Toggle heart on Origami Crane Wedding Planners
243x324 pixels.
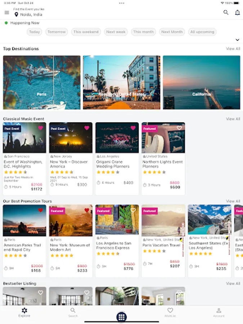133,128
